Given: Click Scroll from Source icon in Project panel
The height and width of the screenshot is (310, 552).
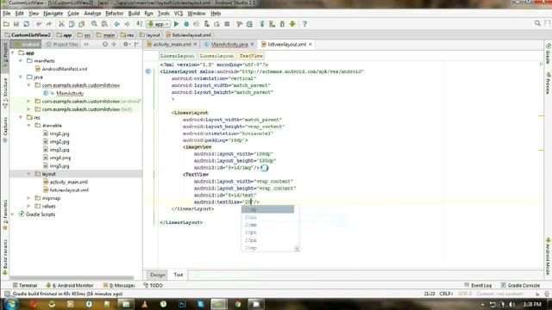Looking at the screenshot, I should pyautogui.click(x=105, y=44).
